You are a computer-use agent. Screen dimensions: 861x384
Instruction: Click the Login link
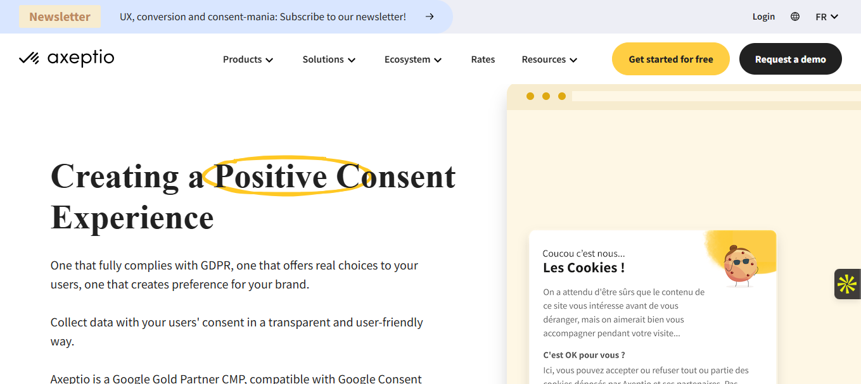(763, 17)
